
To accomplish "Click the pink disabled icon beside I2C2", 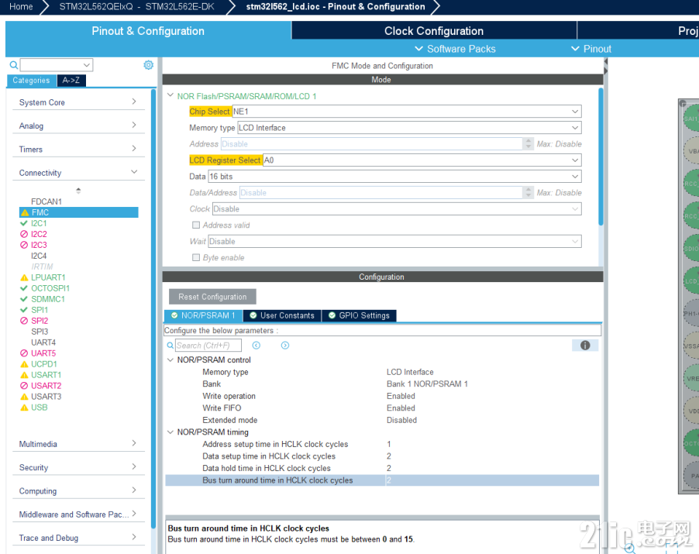I will pyautogui.click(x=24, y=234).
